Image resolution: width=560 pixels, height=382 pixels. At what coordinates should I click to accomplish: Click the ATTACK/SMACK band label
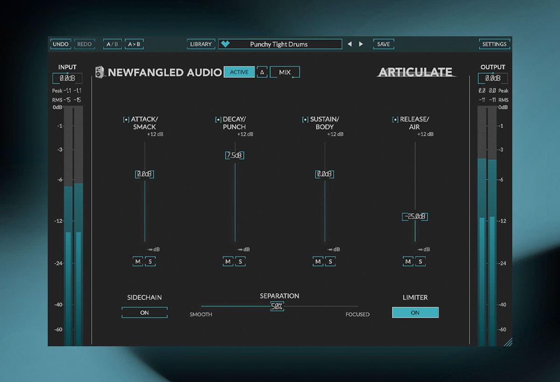[144, 123]
